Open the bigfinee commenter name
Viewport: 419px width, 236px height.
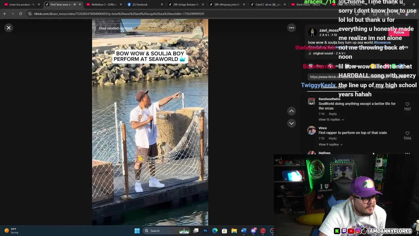324,153
